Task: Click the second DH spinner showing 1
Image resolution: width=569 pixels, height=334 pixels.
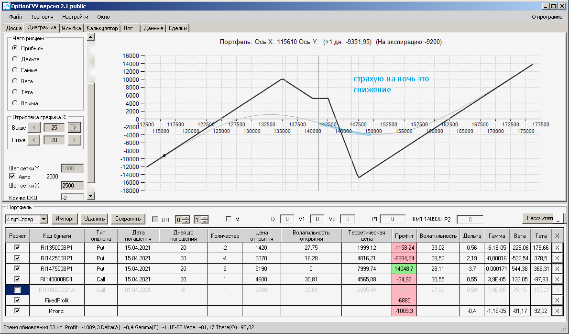Action: pos(201,220)
